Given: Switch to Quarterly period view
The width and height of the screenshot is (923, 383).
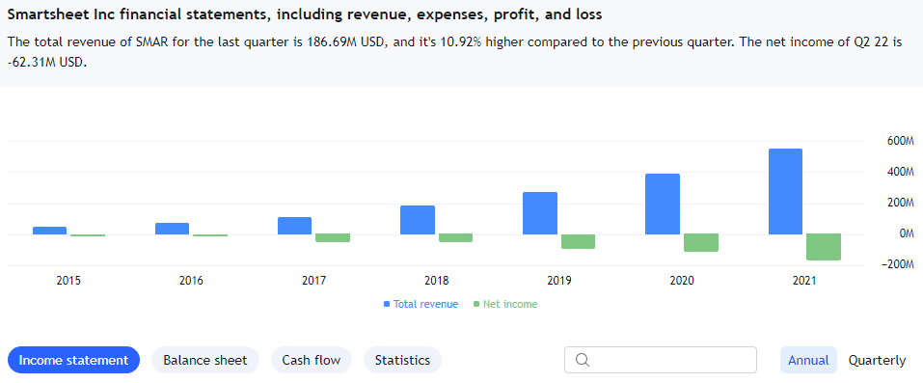Looking at the screenshot, I should (x=877, y=360).
